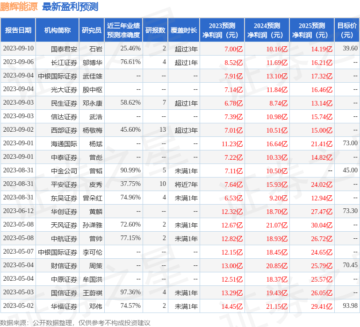Click the 2023-06-12 report date

18,211
